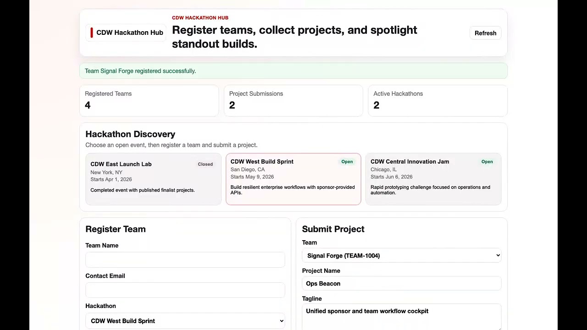Click the Closed status badge

[x=205, y=164]
